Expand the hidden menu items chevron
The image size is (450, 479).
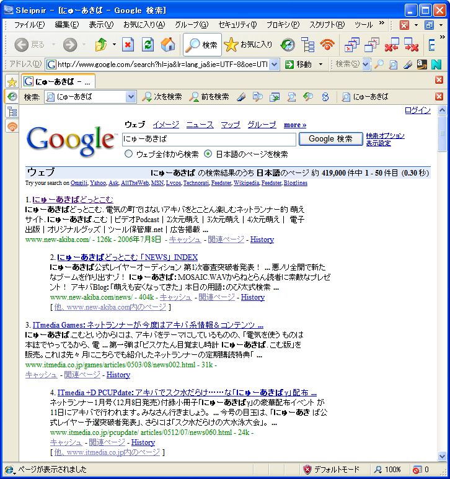click(381, 23)
